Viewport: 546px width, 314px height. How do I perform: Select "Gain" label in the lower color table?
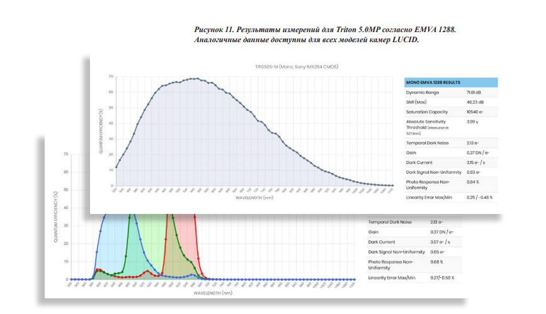373,232
